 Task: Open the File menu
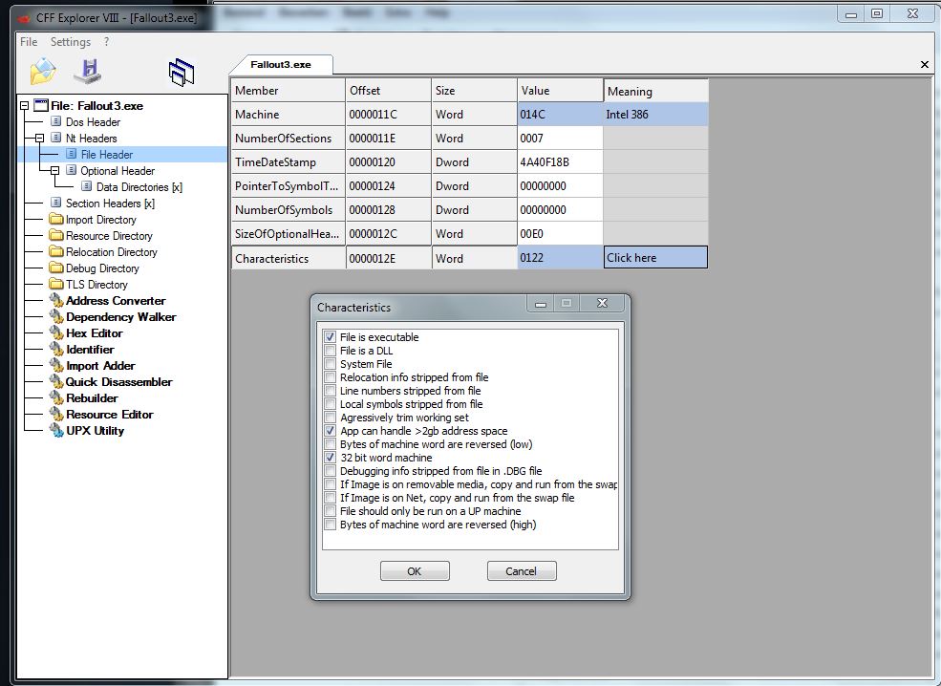coord(29,41)
